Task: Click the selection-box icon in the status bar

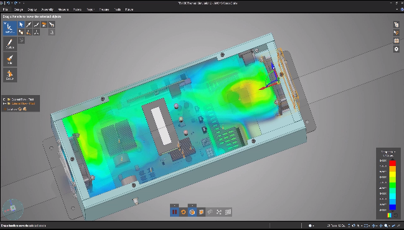Action: [x=366, y=226]
